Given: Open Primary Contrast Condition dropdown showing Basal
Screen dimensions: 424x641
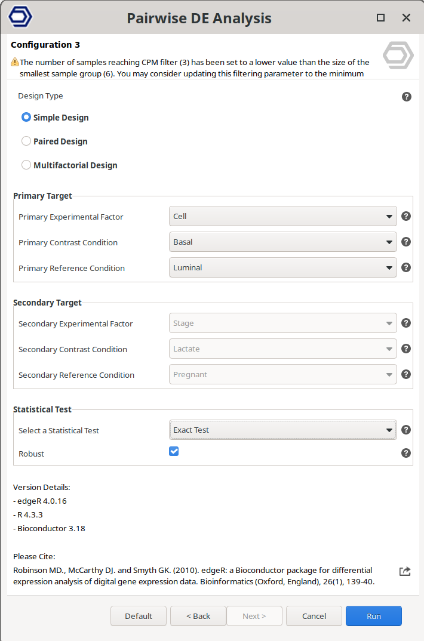Looking at the screenshot, I should pos(283,242).
